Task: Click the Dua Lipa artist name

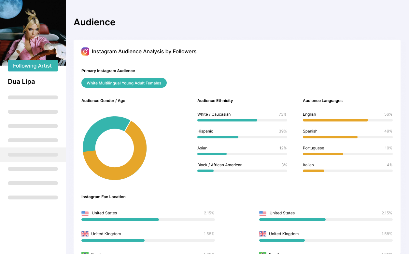Action: [21, 82]
